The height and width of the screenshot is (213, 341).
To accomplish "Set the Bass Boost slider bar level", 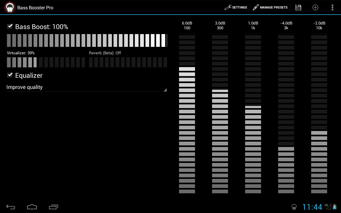I will point(87,40).
